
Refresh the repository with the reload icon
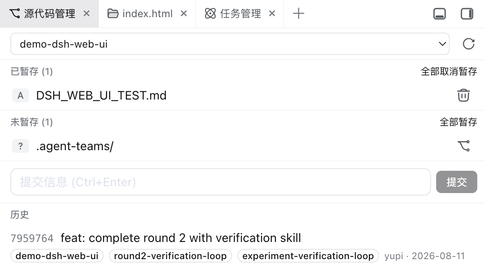[468, 44]
